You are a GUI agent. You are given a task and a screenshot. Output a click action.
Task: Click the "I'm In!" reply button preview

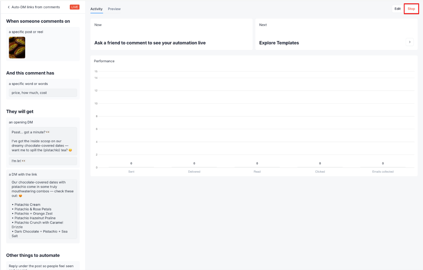43,161
